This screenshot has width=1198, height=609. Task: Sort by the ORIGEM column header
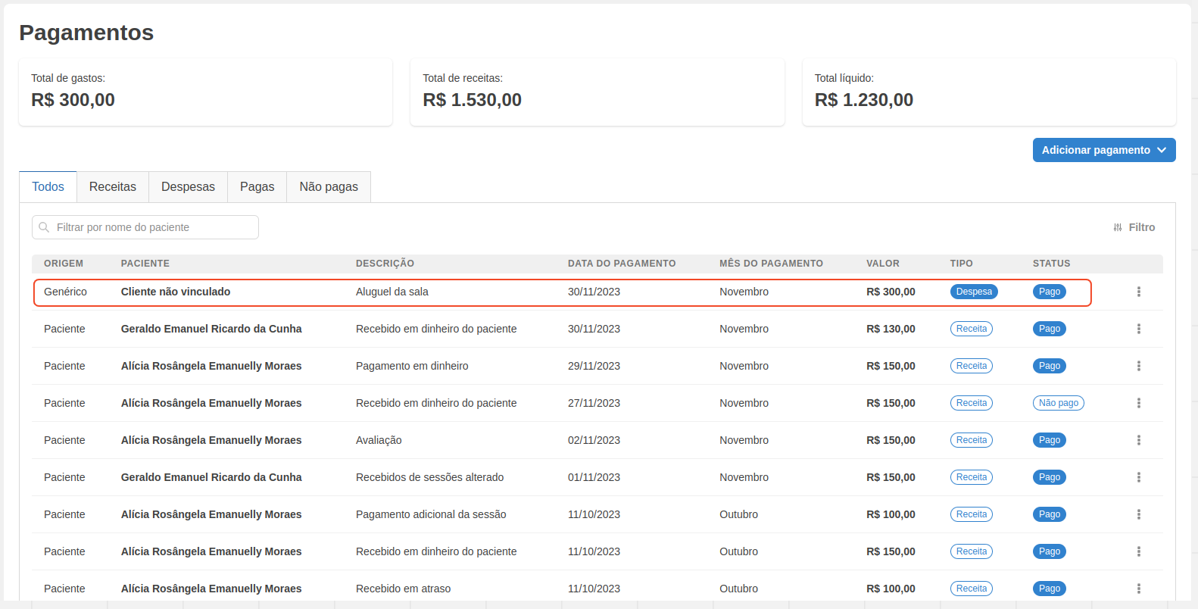pos(64,264)
